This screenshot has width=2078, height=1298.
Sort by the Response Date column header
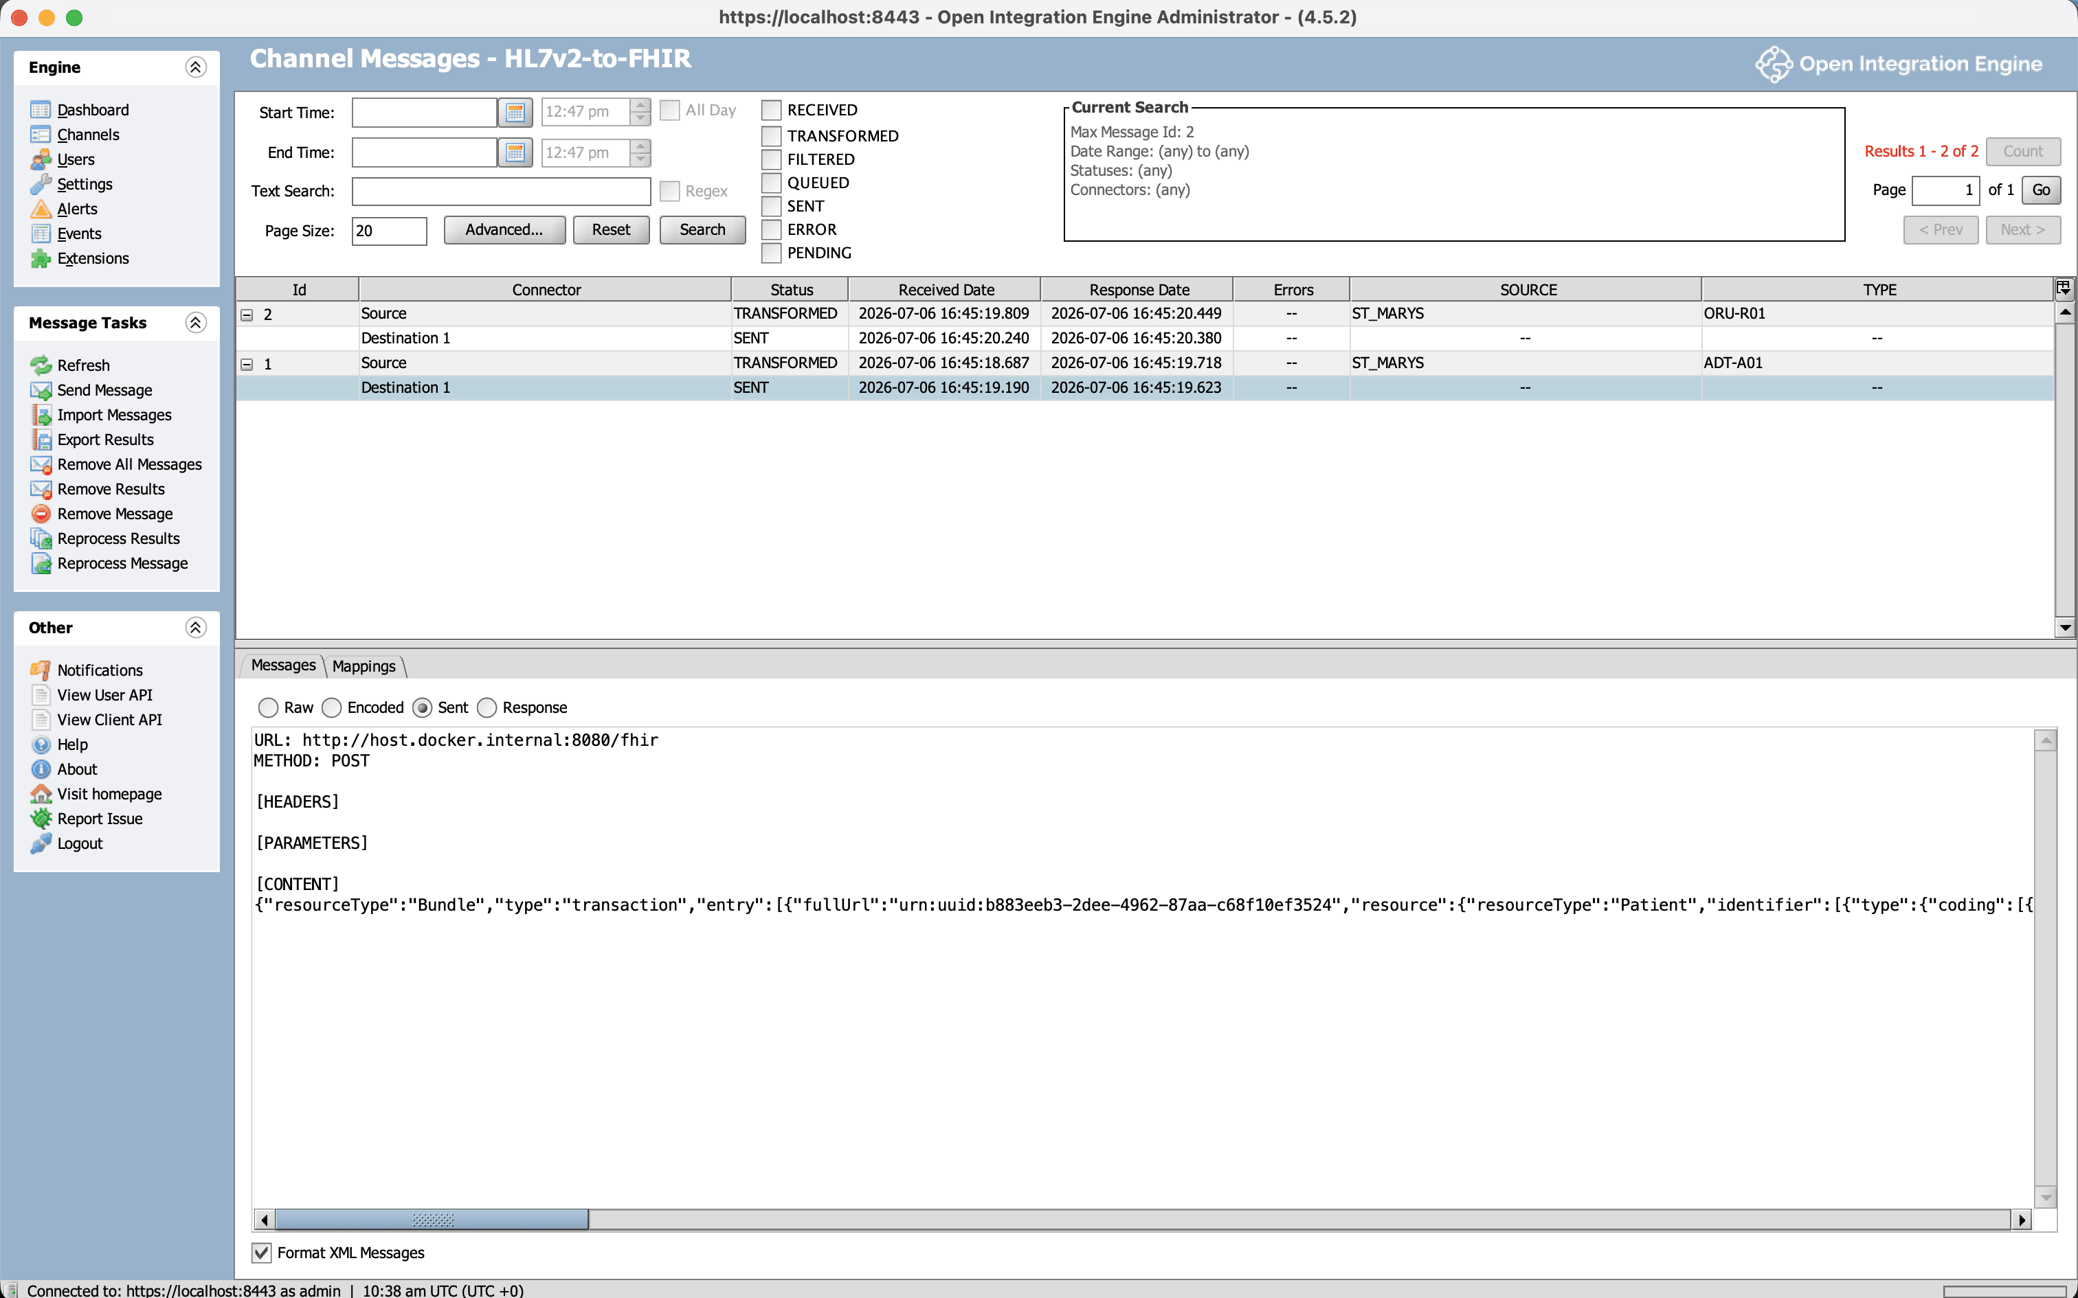click(1138, 290)
